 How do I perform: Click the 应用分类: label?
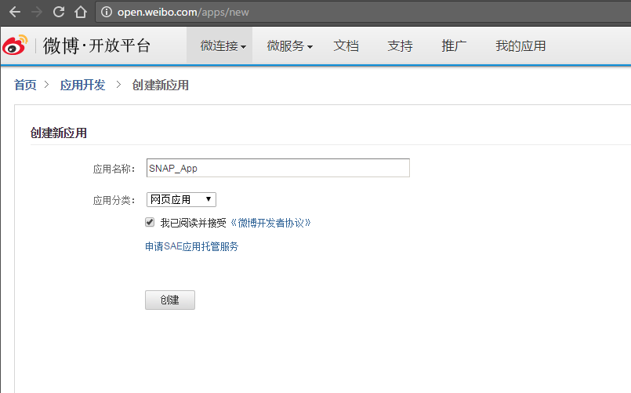[114, 200]
